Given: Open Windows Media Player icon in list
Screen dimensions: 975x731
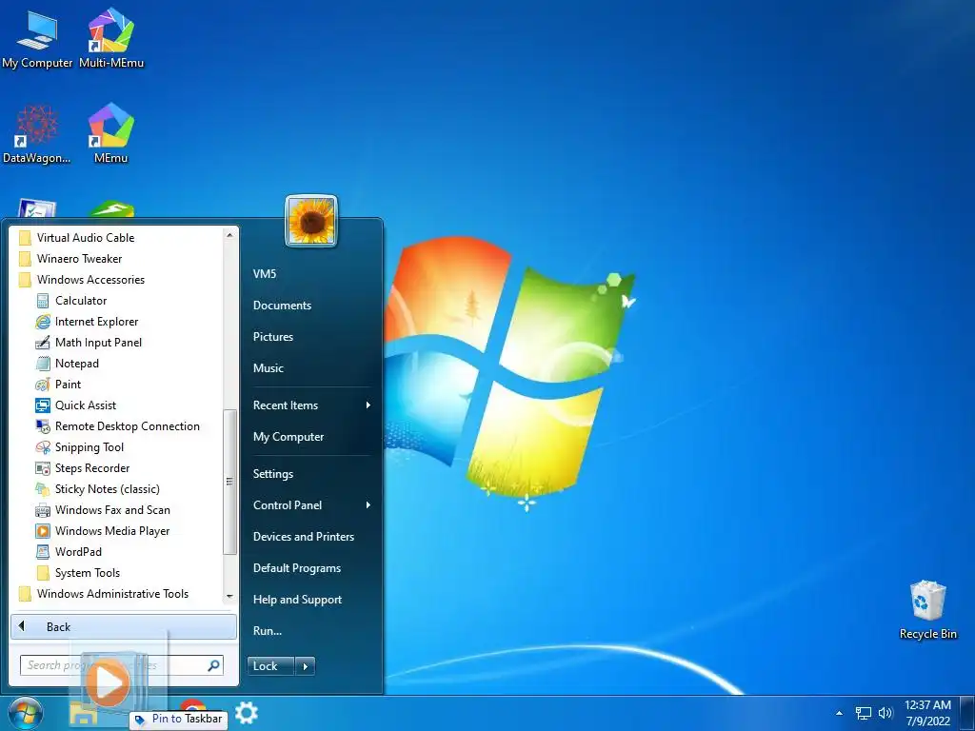Looking at the screenshot, I should pyautogui.click(x=42, y=531).
